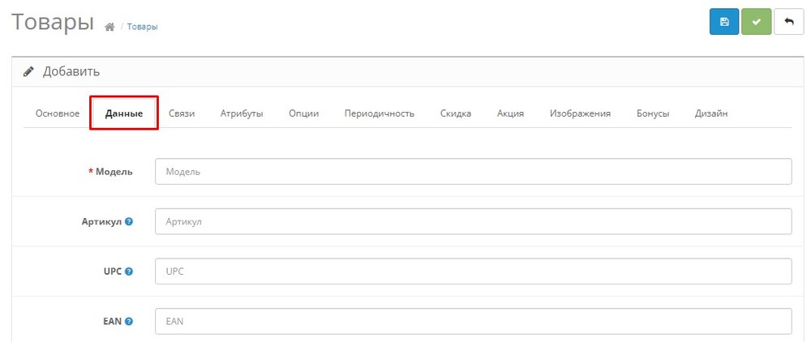The image size is (811, 342).
Task: Open the Периодичность tab
Action: point(379,113)
